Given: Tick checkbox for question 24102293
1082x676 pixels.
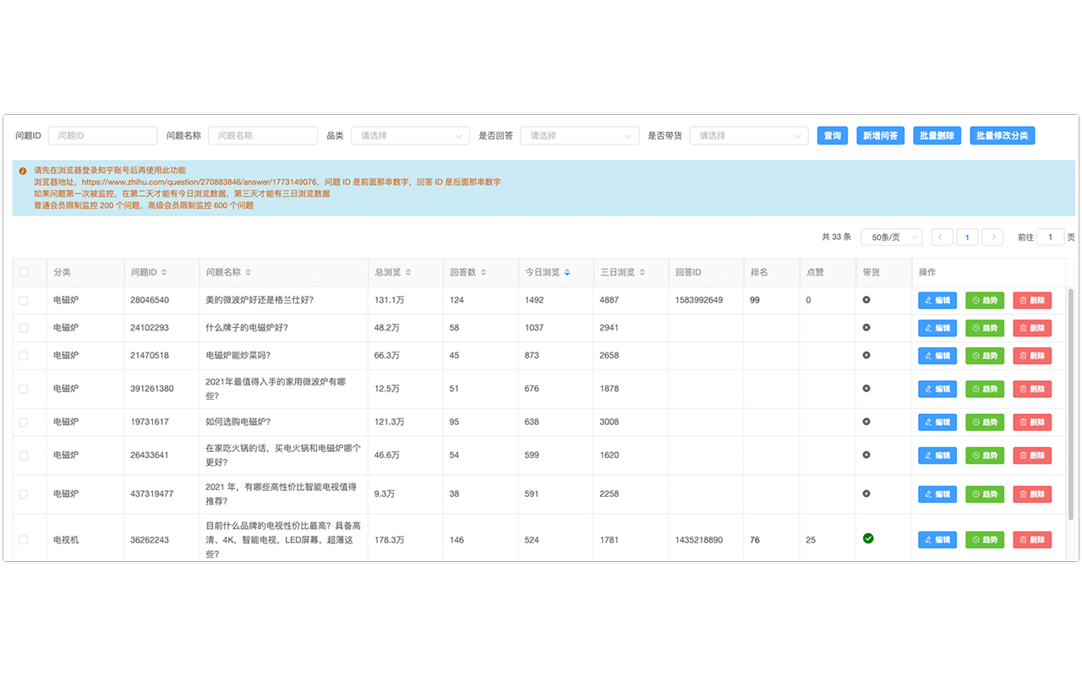Looking at the screenshot, I should 24,328.
